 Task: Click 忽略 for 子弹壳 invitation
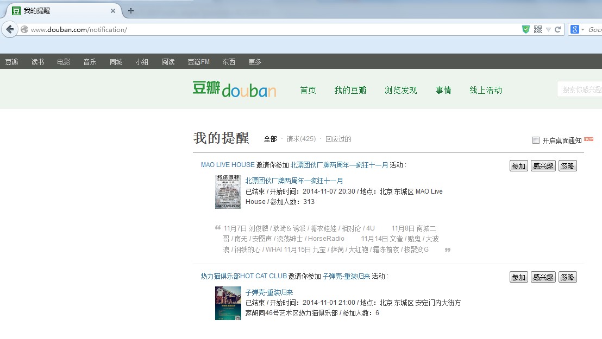pyautogui.click(x=567, y=277)
